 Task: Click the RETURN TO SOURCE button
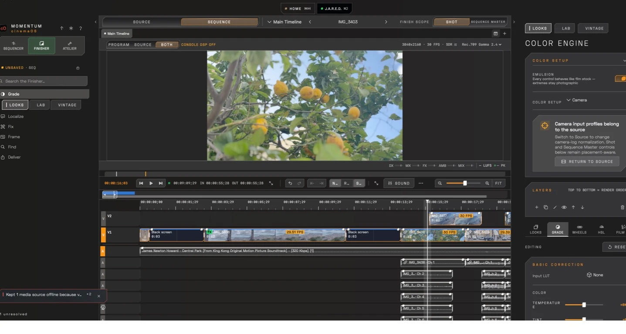coord(586,162)
